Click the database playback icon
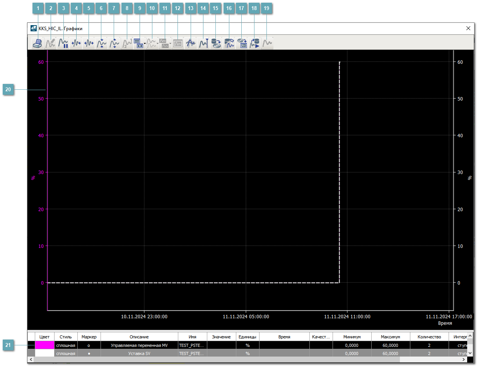The width and height of the screenshot is (478, 367). tap(254, 43)
